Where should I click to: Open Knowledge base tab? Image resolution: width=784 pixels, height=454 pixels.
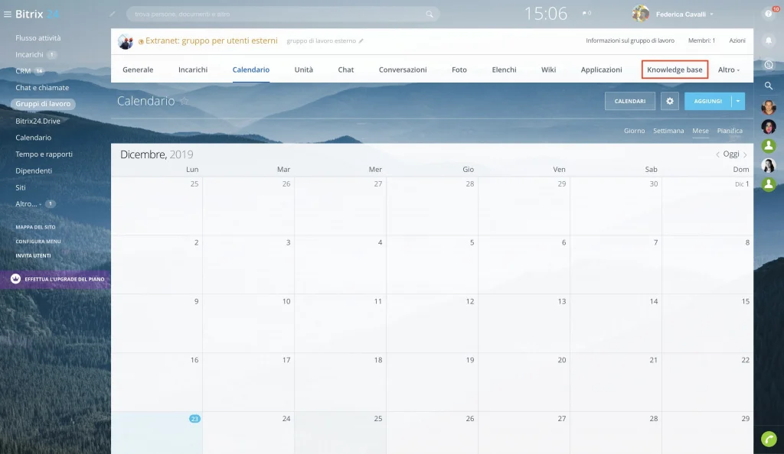tap(675, 70)
